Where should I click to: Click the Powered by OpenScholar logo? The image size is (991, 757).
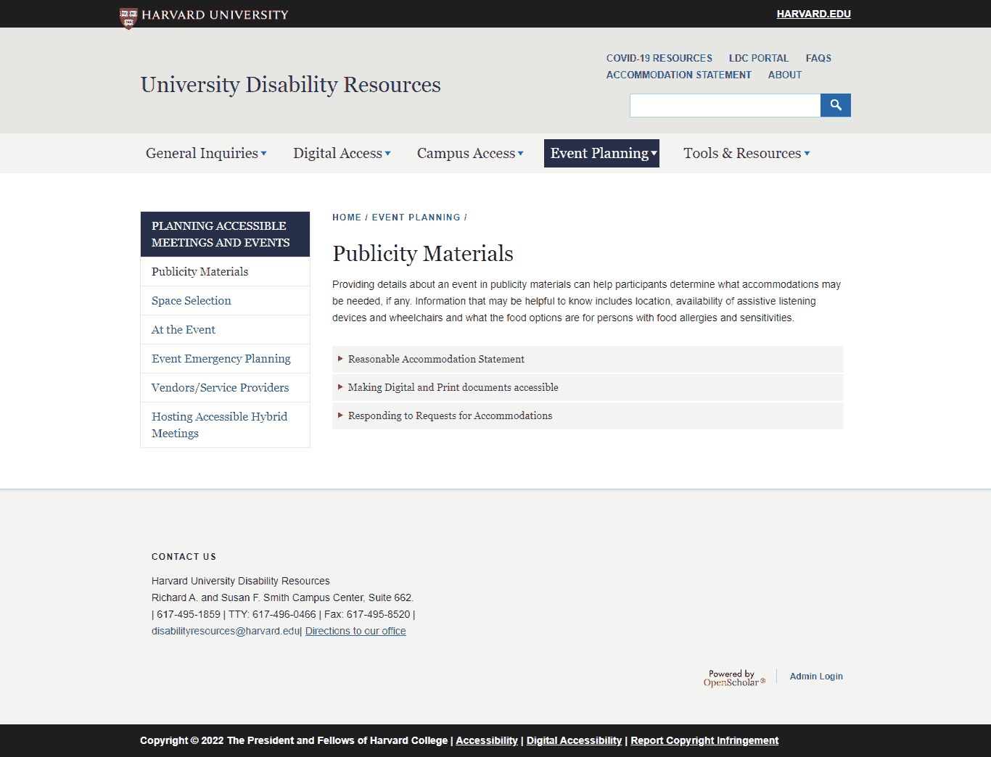click(733, 678)
